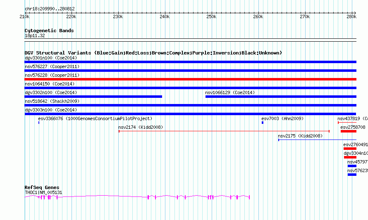Image resolution: width=368 pixels, height=220 pixels.
Task: Click the nsv518642 (Shaikh2009) label
Action: pos(52,101)
